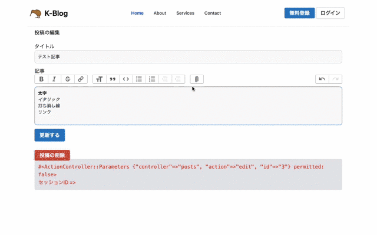Click the セッションID debug line

point(57,183)
